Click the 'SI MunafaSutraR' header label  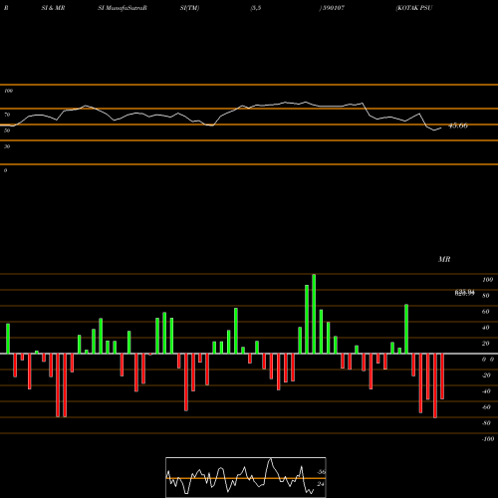coord(123,8)
